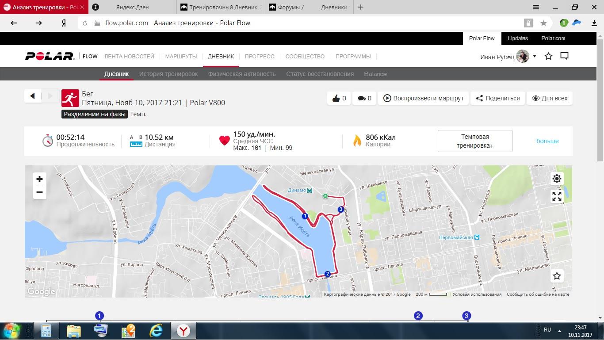Go to previous training arrow
This screenshot has width=604, height=340.
coord(33,96)
